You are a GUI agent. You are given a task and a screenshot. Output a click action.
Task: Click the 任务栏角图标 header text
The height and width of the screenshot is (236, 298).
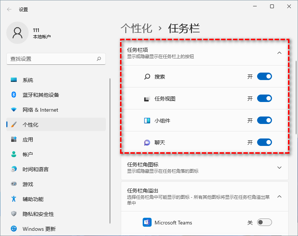tap(143, 165)
